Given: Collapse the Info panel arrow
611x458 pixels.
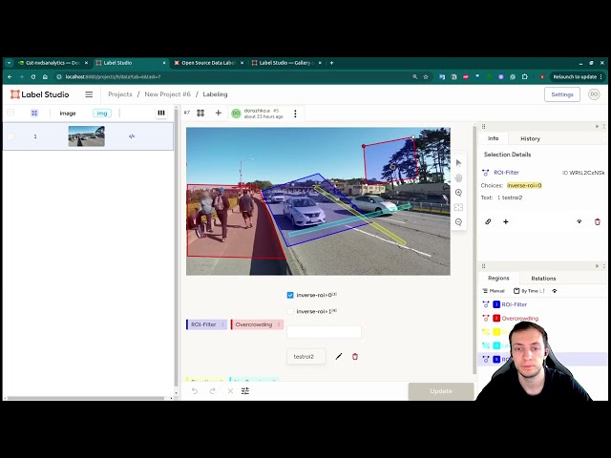Looking at the screenshot, I should pyautogui.click(x=598, y=126).
